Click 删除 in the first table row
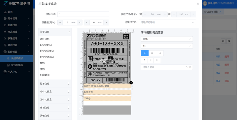The width and height of the screenshot is (237, 120). pos(227,56)
